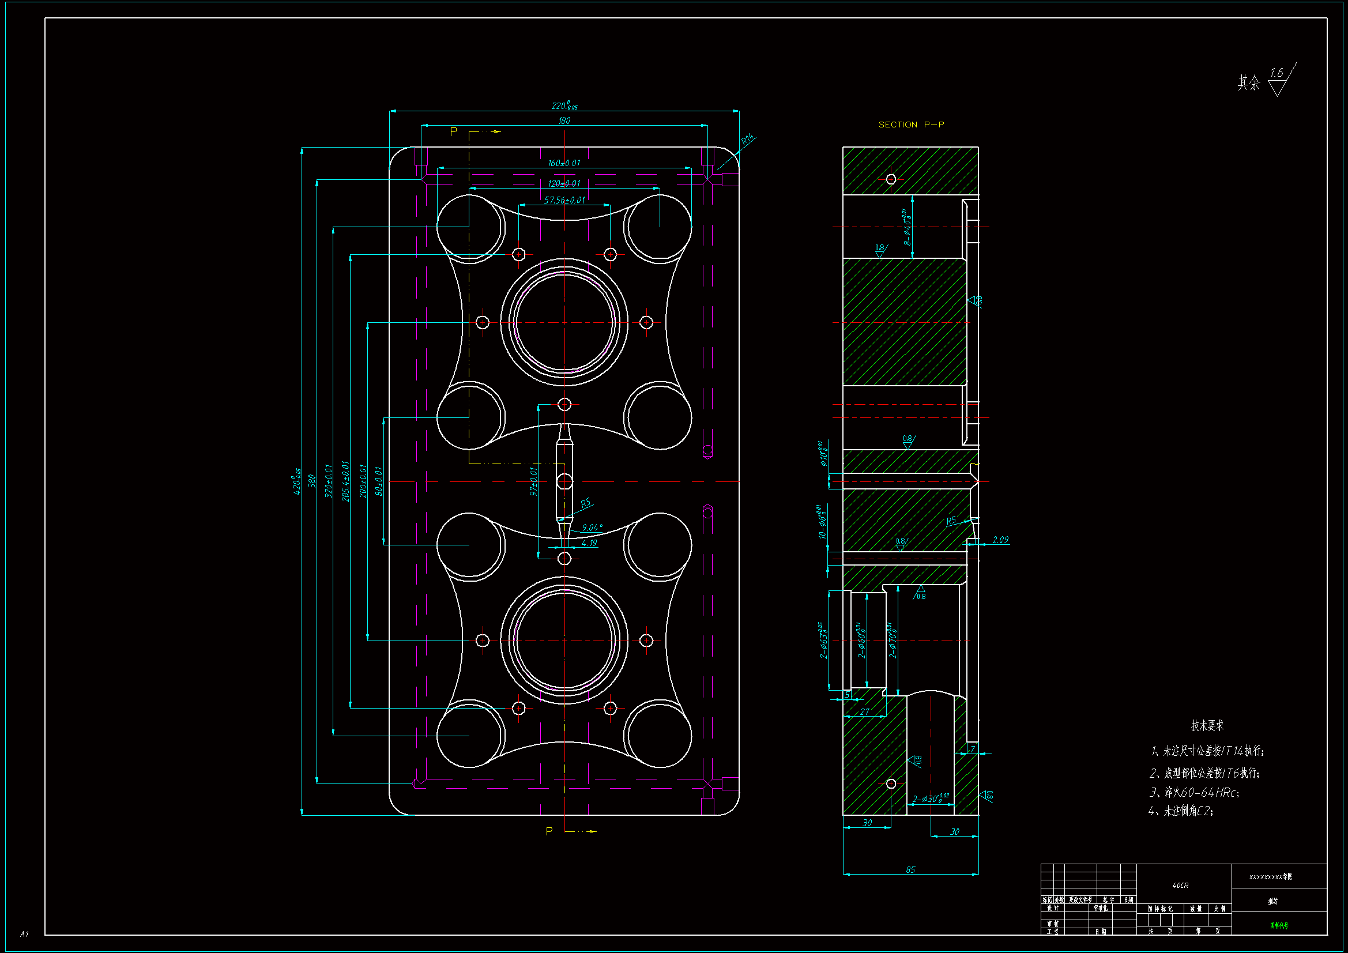1348x953 pixels.
Task: Select the 淬火60-64HRc requirement line
Action: (x=1194, y=792)
